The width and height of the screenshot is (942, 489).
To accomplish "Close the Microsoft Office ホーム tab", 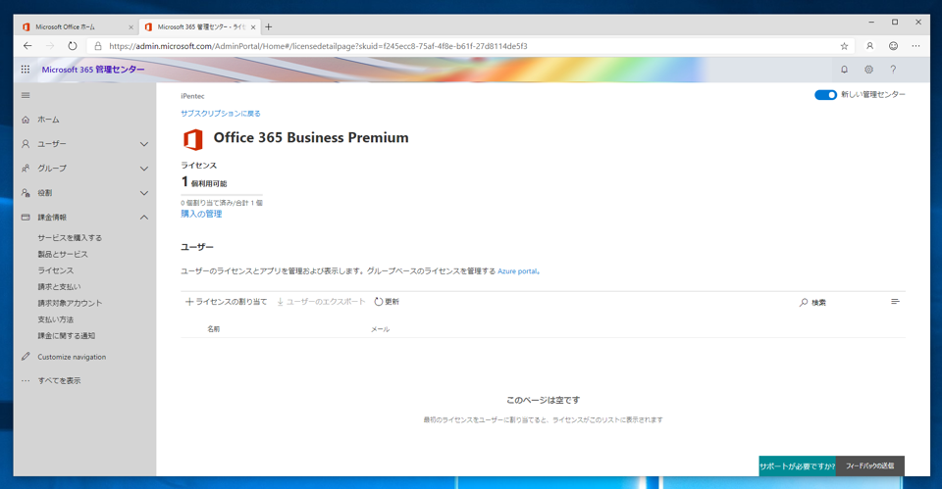I will (x=131, y=27).
